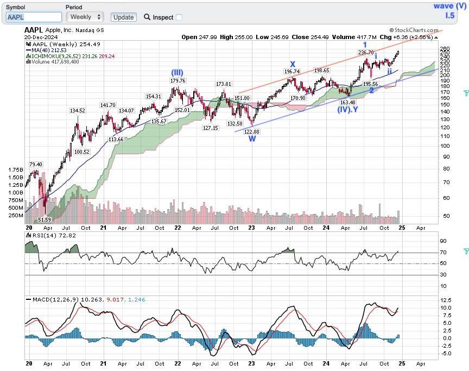Click the black line sample beside MACD(12,26,9)
The image size is (469, 371).
[x=28, y=299]
